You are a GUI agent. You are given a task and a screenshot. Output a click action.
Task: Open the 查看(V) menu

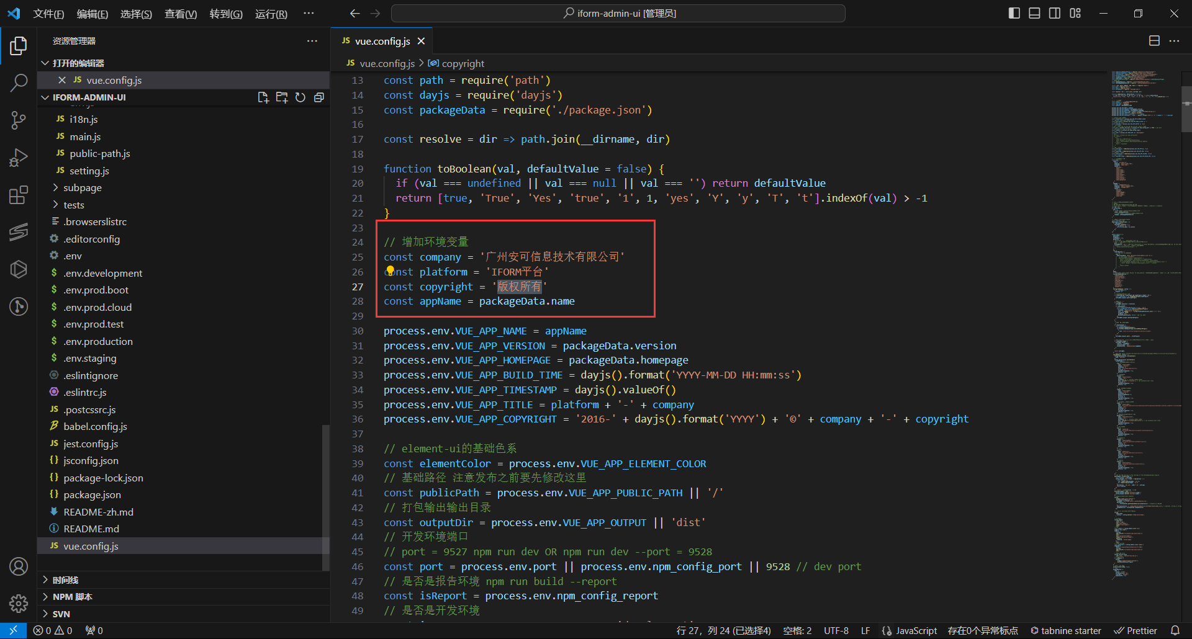[x=180, y=14]
